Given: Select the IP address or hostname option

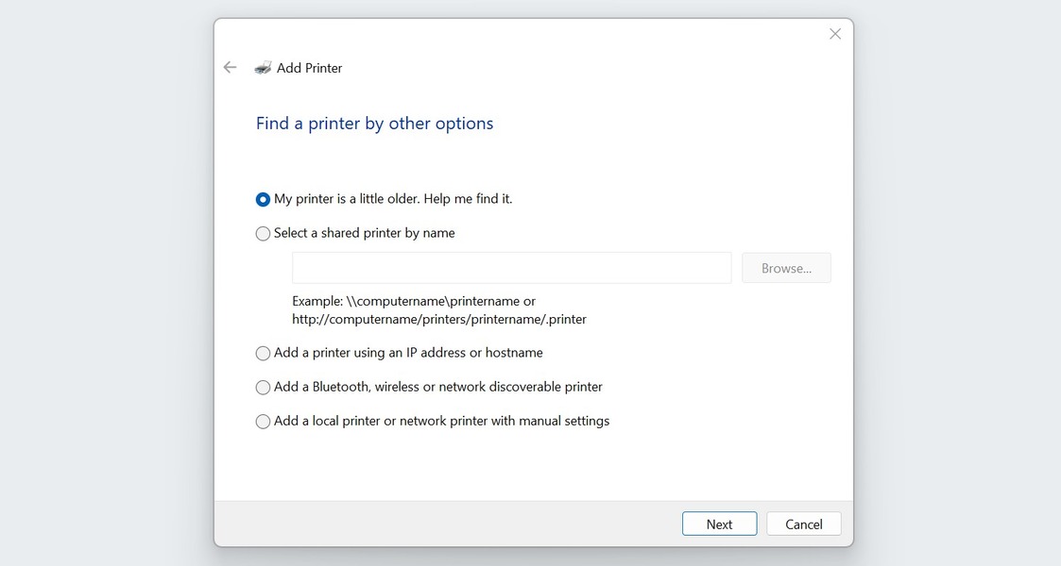Looking at the screenshot, I should [263, 353].
